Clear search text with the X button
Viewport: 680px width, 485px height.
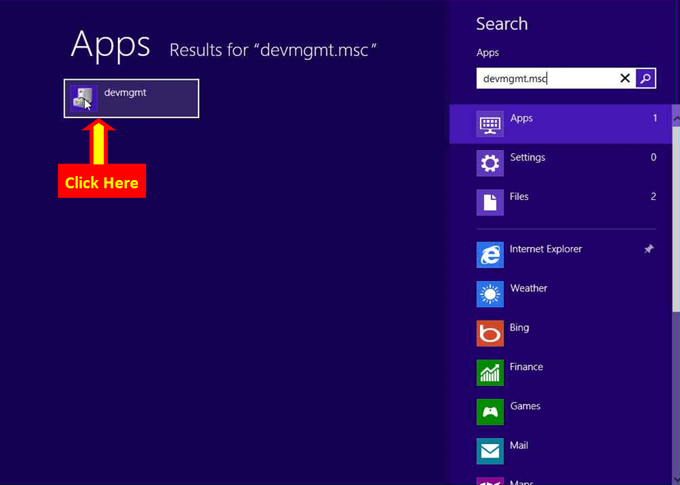click(x=625, y=78)
